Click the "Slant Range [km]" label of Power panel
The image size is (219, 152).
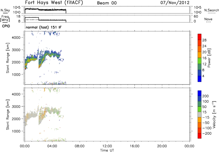coord(8,58)
